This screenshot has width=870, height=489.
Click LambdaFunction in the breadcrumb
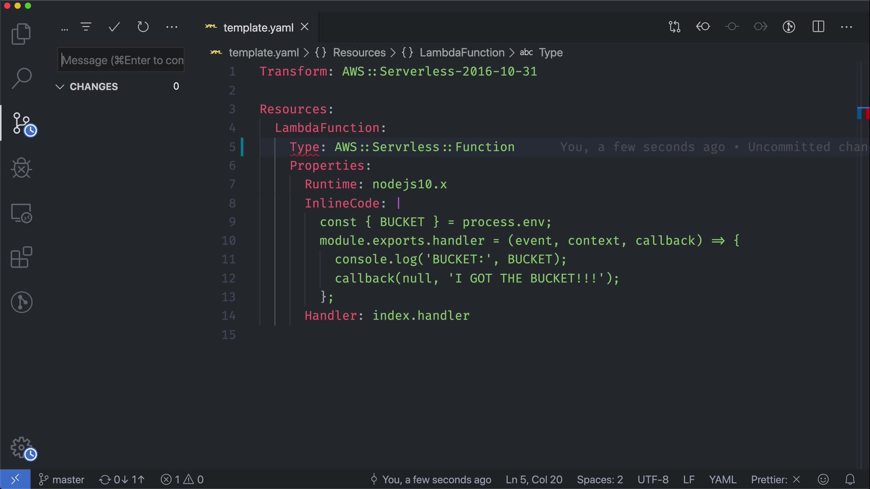pyautogui.click(x=461, y=53)
